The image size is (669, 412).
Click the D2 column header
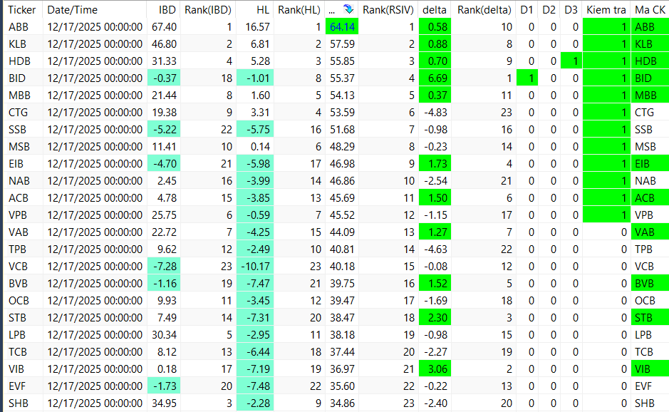549,9
